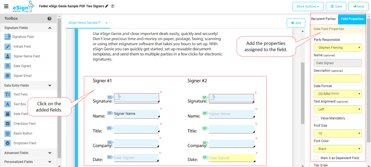The width and height of the screenshot is (371, 167).
Task: Switch to the Field Properties tab
Action: pos(352,19)
